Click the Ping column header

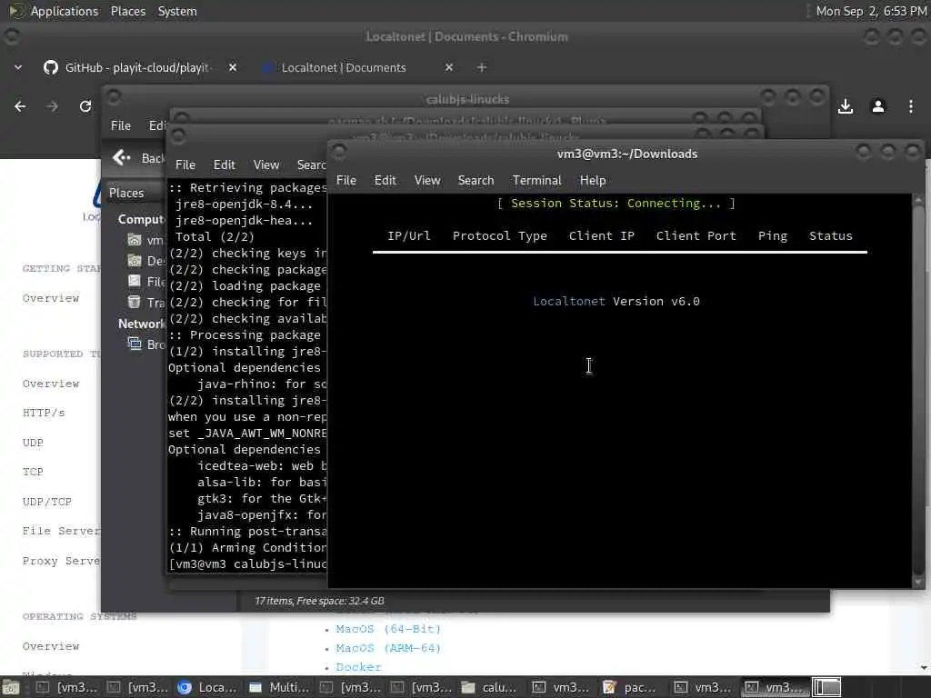pos(773,236)
